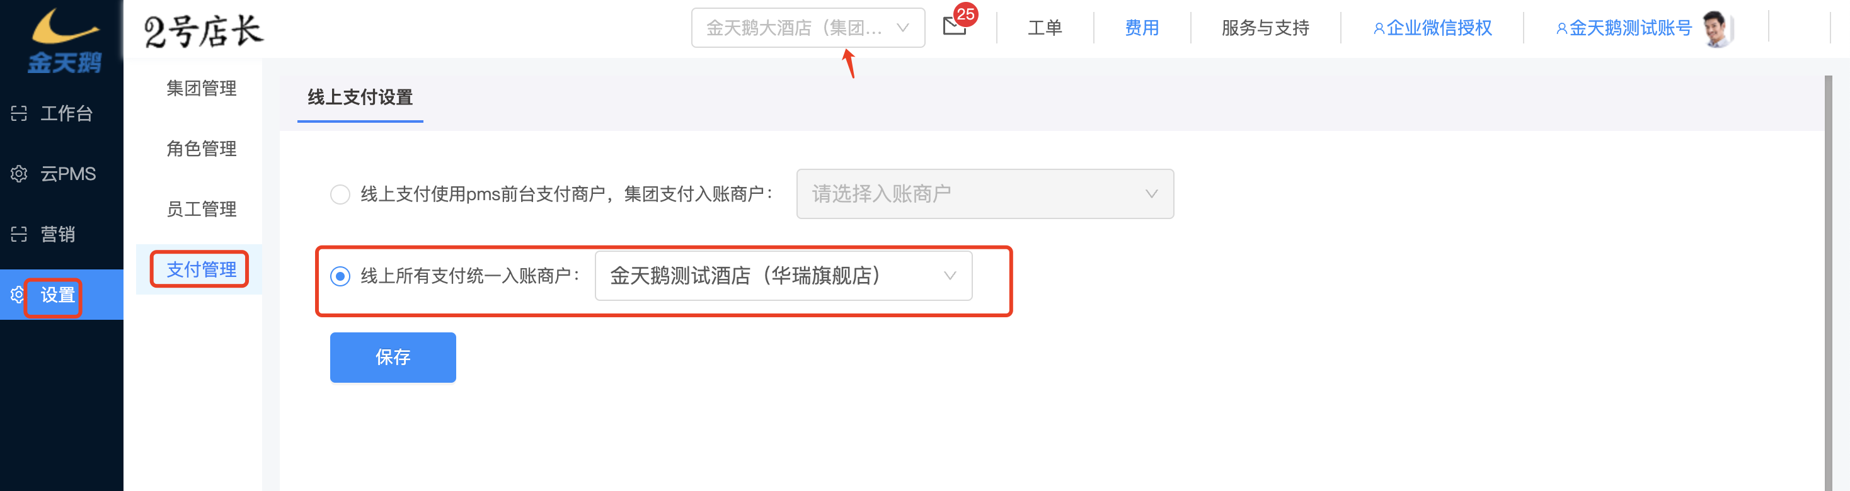Open the 请选择入账商户 dropdown
Viewport: 1850px width, 491px height.
point(985,194)
